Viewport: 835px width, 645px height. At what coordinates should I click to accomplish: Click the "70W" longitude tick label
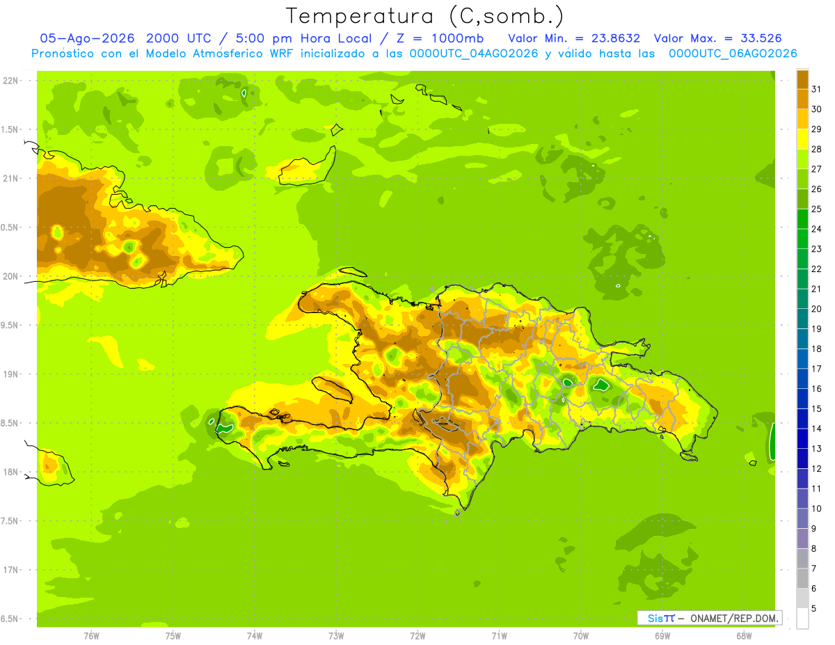pos(581,636)
